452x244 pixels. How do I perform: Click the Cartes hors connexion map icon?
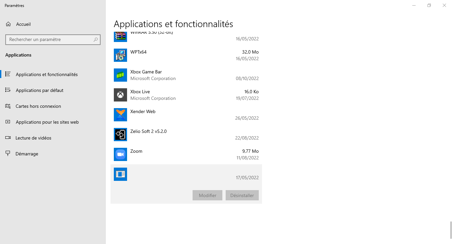click(x=8, y=106)
